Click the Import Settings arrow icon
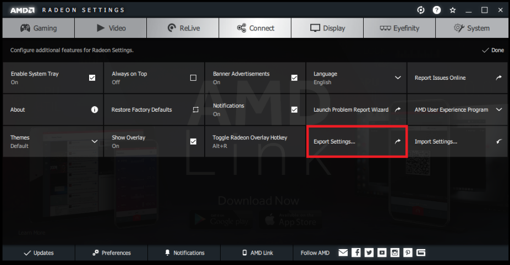510x265 pixels. 499,141
